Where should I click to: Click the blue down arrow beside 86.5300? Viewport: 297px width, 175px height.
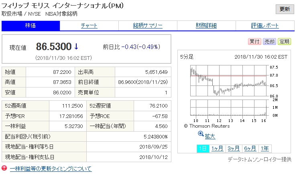76,47
